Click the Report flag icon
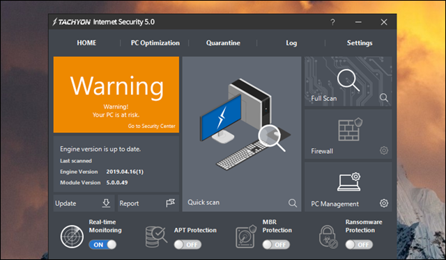The height and width of the screenshot is (260, 446). point(170,203)
